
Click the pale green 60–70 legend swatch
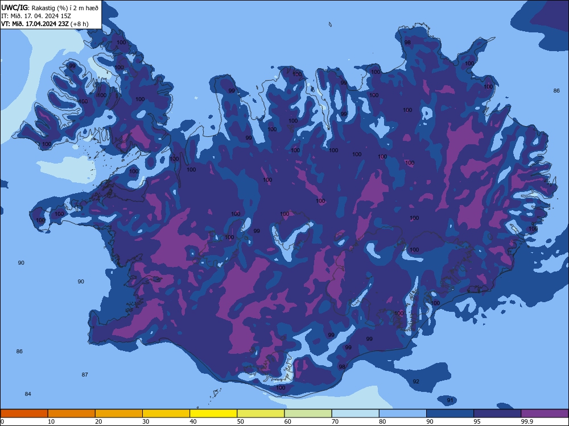pyautogui.click(x=308, y=414)
